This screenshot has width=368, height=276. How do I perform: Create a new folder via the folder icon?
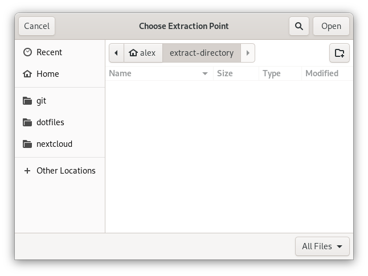(x=340, y=53)
